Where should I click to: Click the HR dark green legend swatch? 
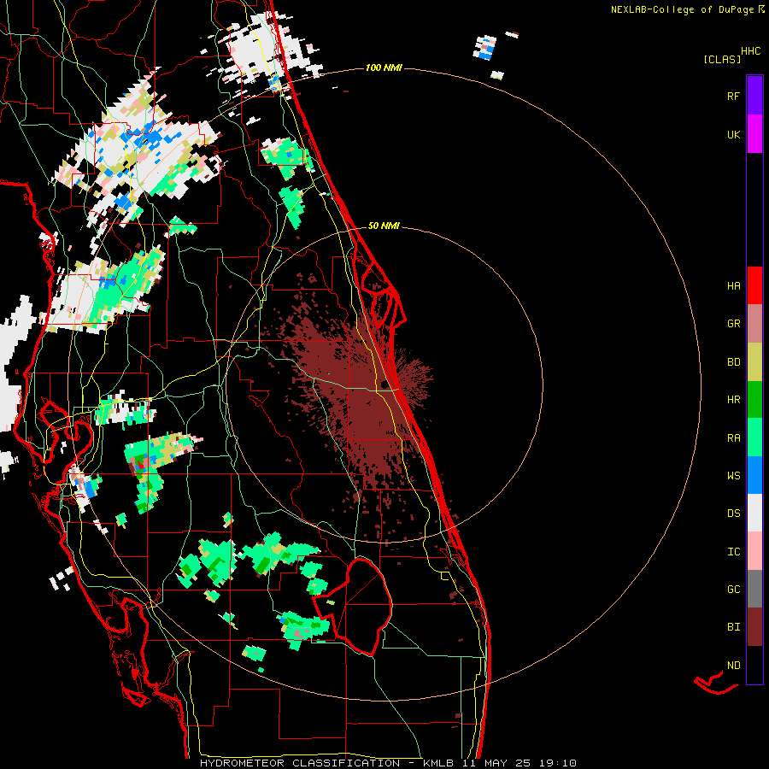point(754,400)
